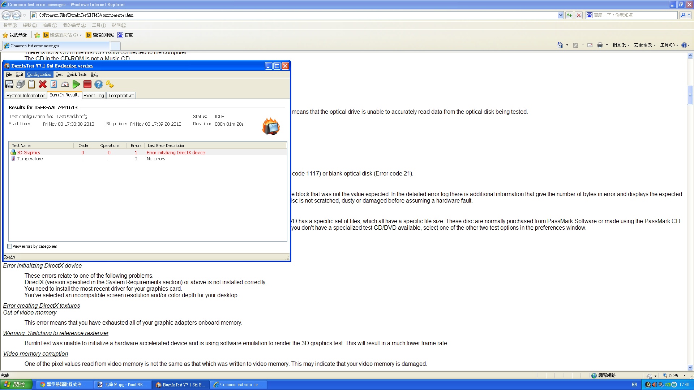This screenshot has height=390, width=694.
Task: Click the IE home icon
Action: click(560, 45)
